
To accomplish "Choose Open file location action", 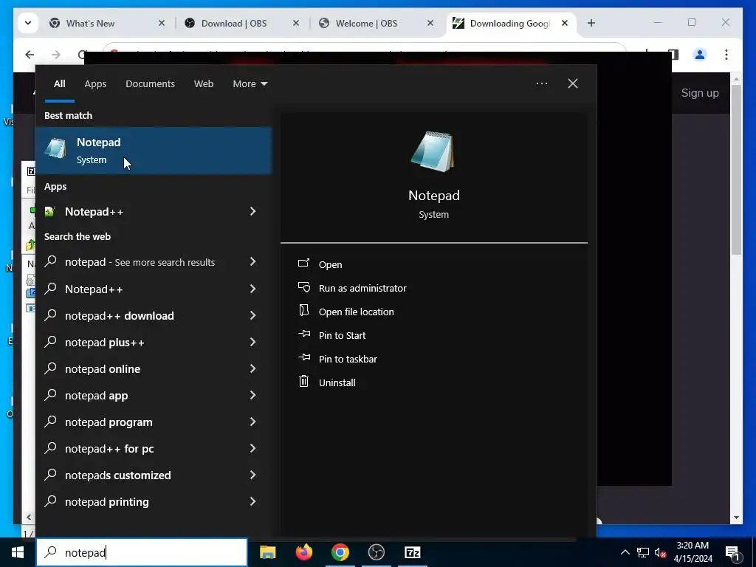I will pyautogui.click(x=356, y=312).
